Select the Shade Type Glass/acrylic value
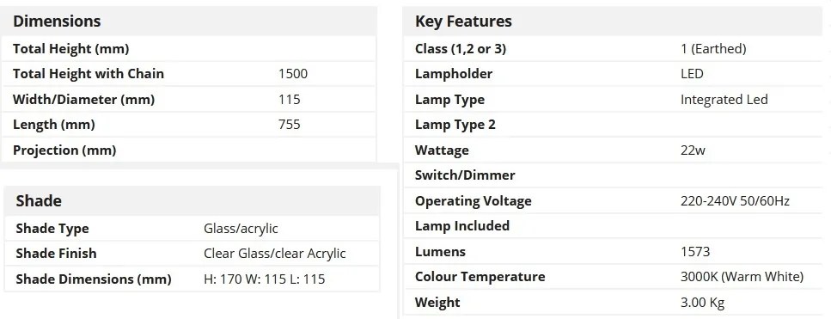The width and height of the screenshot is (831, 319). [x=241, y=229]
